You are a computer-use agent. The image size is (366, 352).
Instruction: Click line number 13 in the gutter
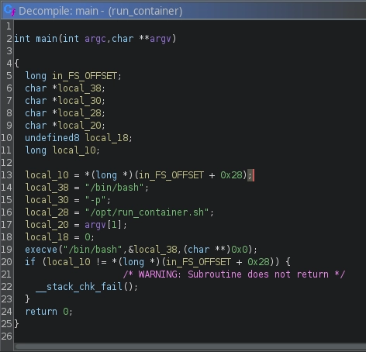click(6, 175)
